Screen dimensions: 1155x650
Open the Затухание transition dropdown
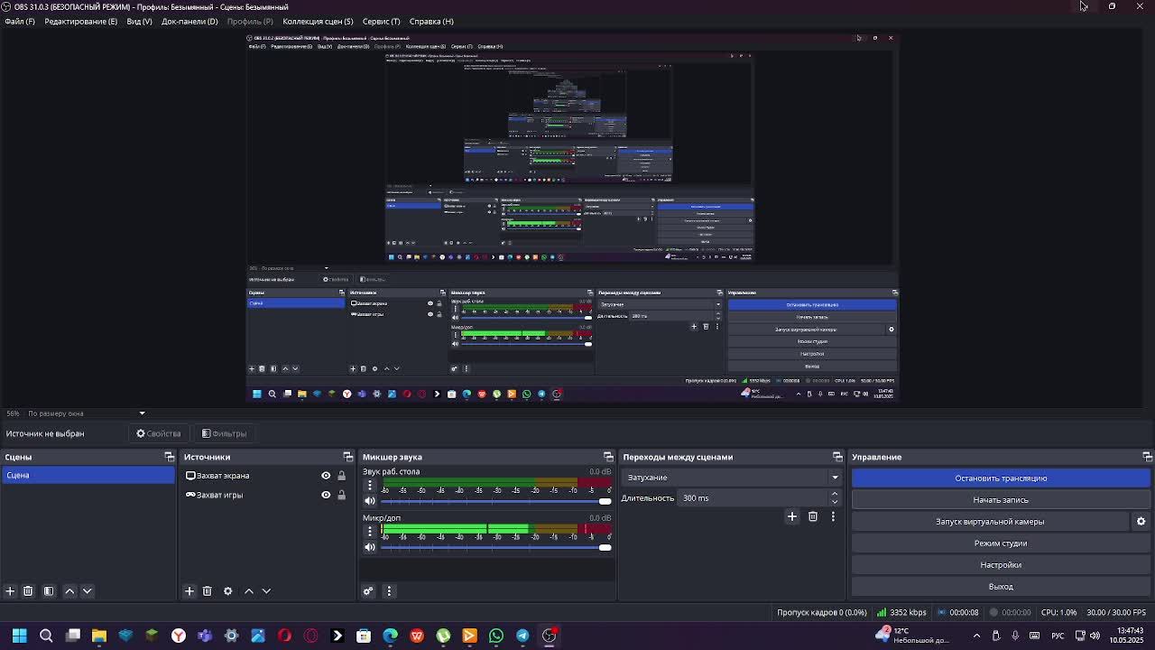(729, 478)
